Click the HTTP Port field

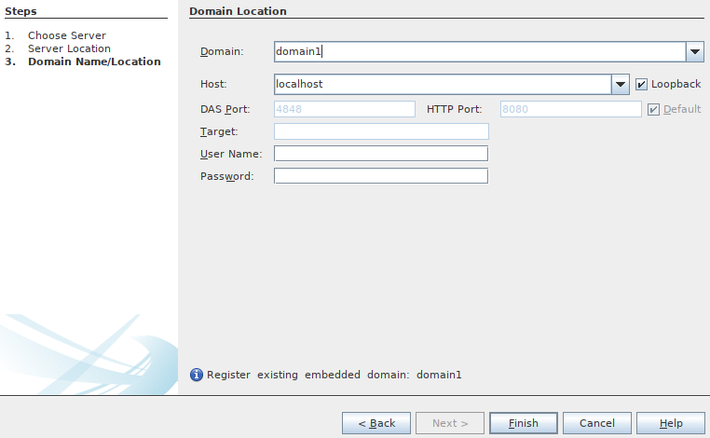570,109
